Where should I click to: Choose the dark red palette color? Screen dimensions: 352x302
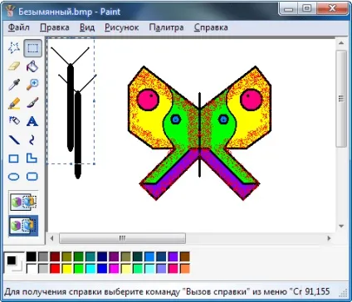(x=55, y=256)
